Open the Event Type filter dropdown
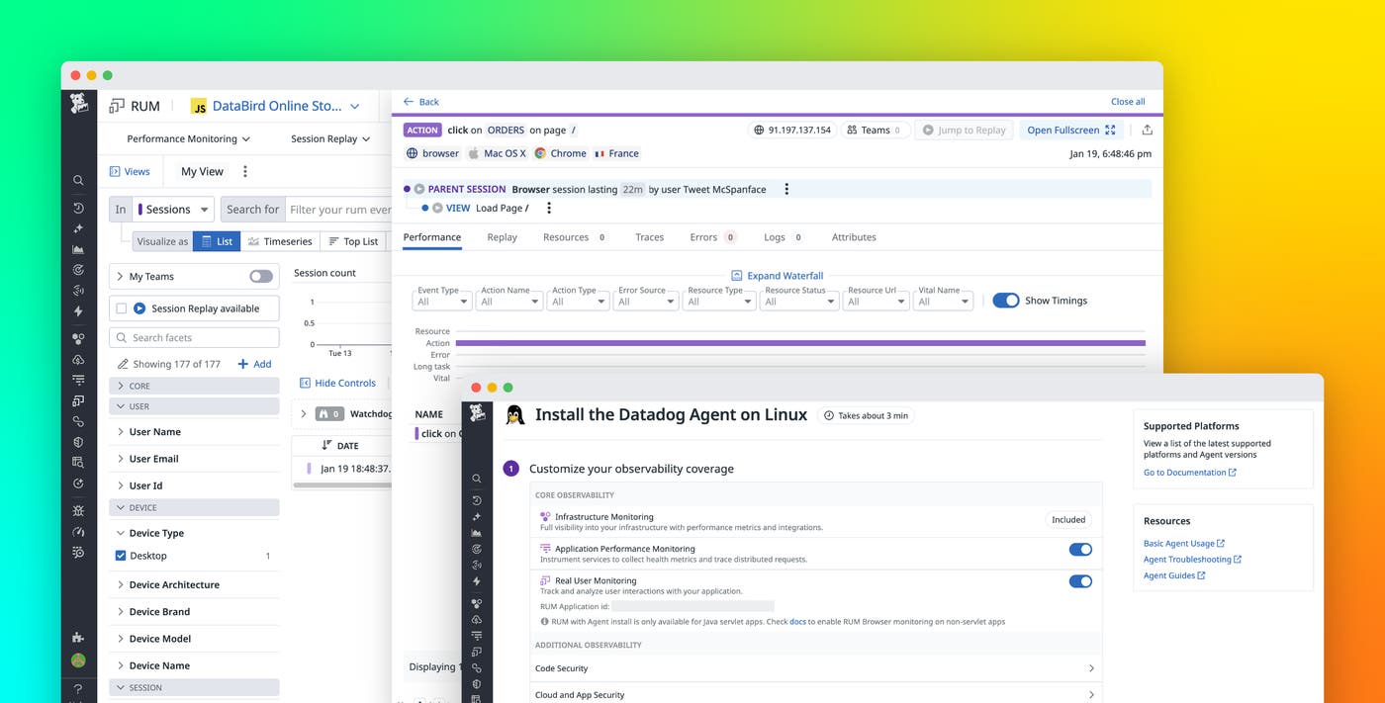1385x703 pixels. [442, 302]
